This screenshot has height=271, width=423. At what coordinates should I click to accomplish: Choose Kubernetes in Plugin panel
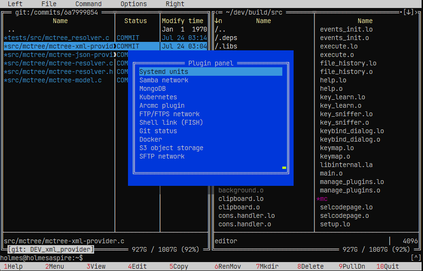[x=211, y=97]
